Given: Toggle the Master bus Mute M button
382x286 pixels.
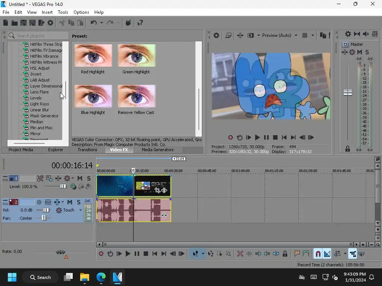Looking at the screenshot, I should pos(360,52).
